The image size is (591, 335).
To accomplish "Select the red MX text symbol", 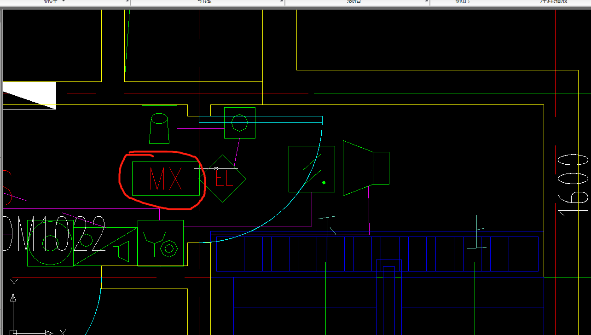I will (x=166, y=179).
